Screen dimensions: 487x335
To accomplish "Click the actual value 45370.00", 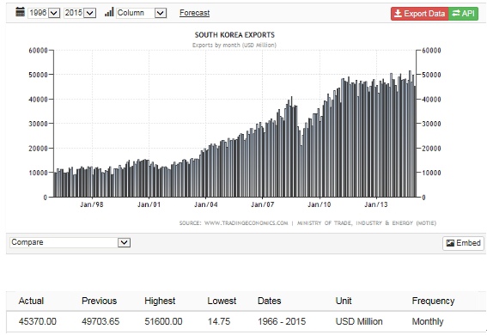I will pyautogui.click(x=38, y=321).
